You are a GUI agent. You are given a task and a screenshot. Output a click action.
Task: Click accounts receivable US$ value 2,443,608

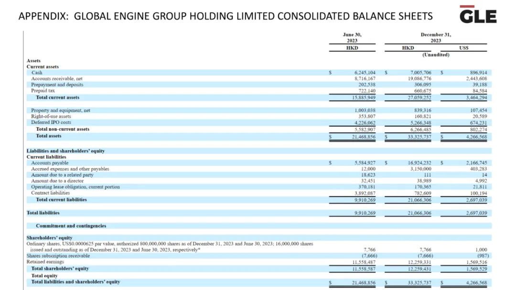(x=476, y=79)
